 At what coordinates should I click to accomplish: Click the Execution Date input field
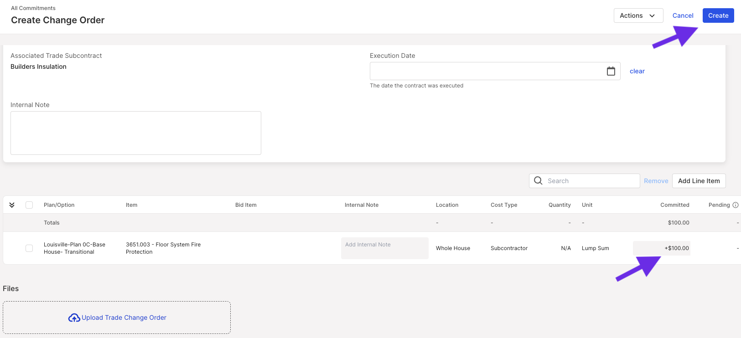click(x=495, y=71)
